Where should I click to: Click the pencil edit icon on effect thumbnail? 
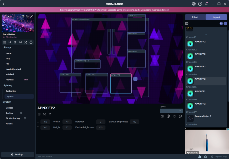pyautogui.click(x=31, y=16)
